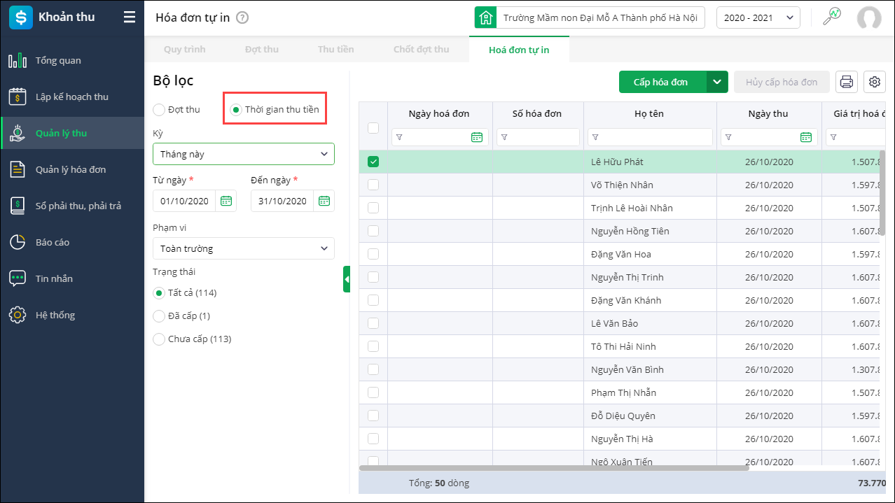The width and height of the screenshot is (895, 503).
Task: Switch to the Thu tiền tab
Action: point(335,50)
